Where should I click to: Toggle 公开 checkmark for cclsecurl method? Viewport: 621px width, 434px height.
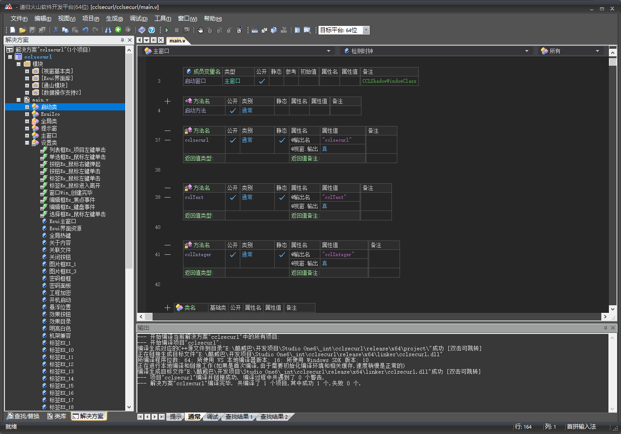[233, 140]
